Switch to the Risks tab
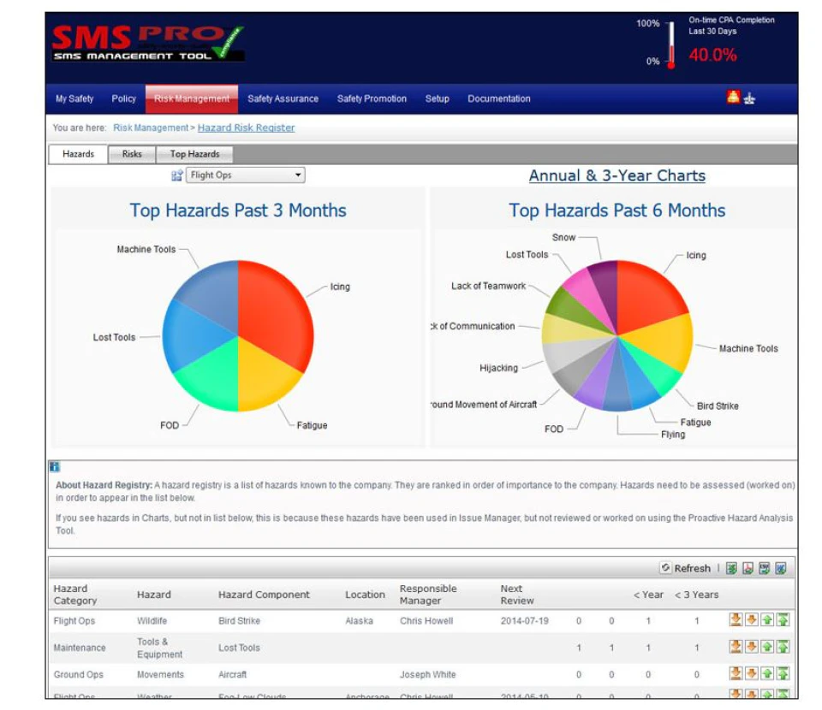The height and width of the screenshot is (710, 822). coord(131,154)
